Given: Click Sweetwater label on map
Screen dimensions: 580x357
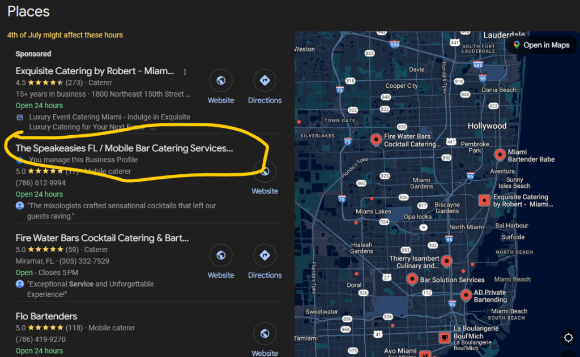Looking at the screenshot, I should pyautogui.click(x=322, y=312).
